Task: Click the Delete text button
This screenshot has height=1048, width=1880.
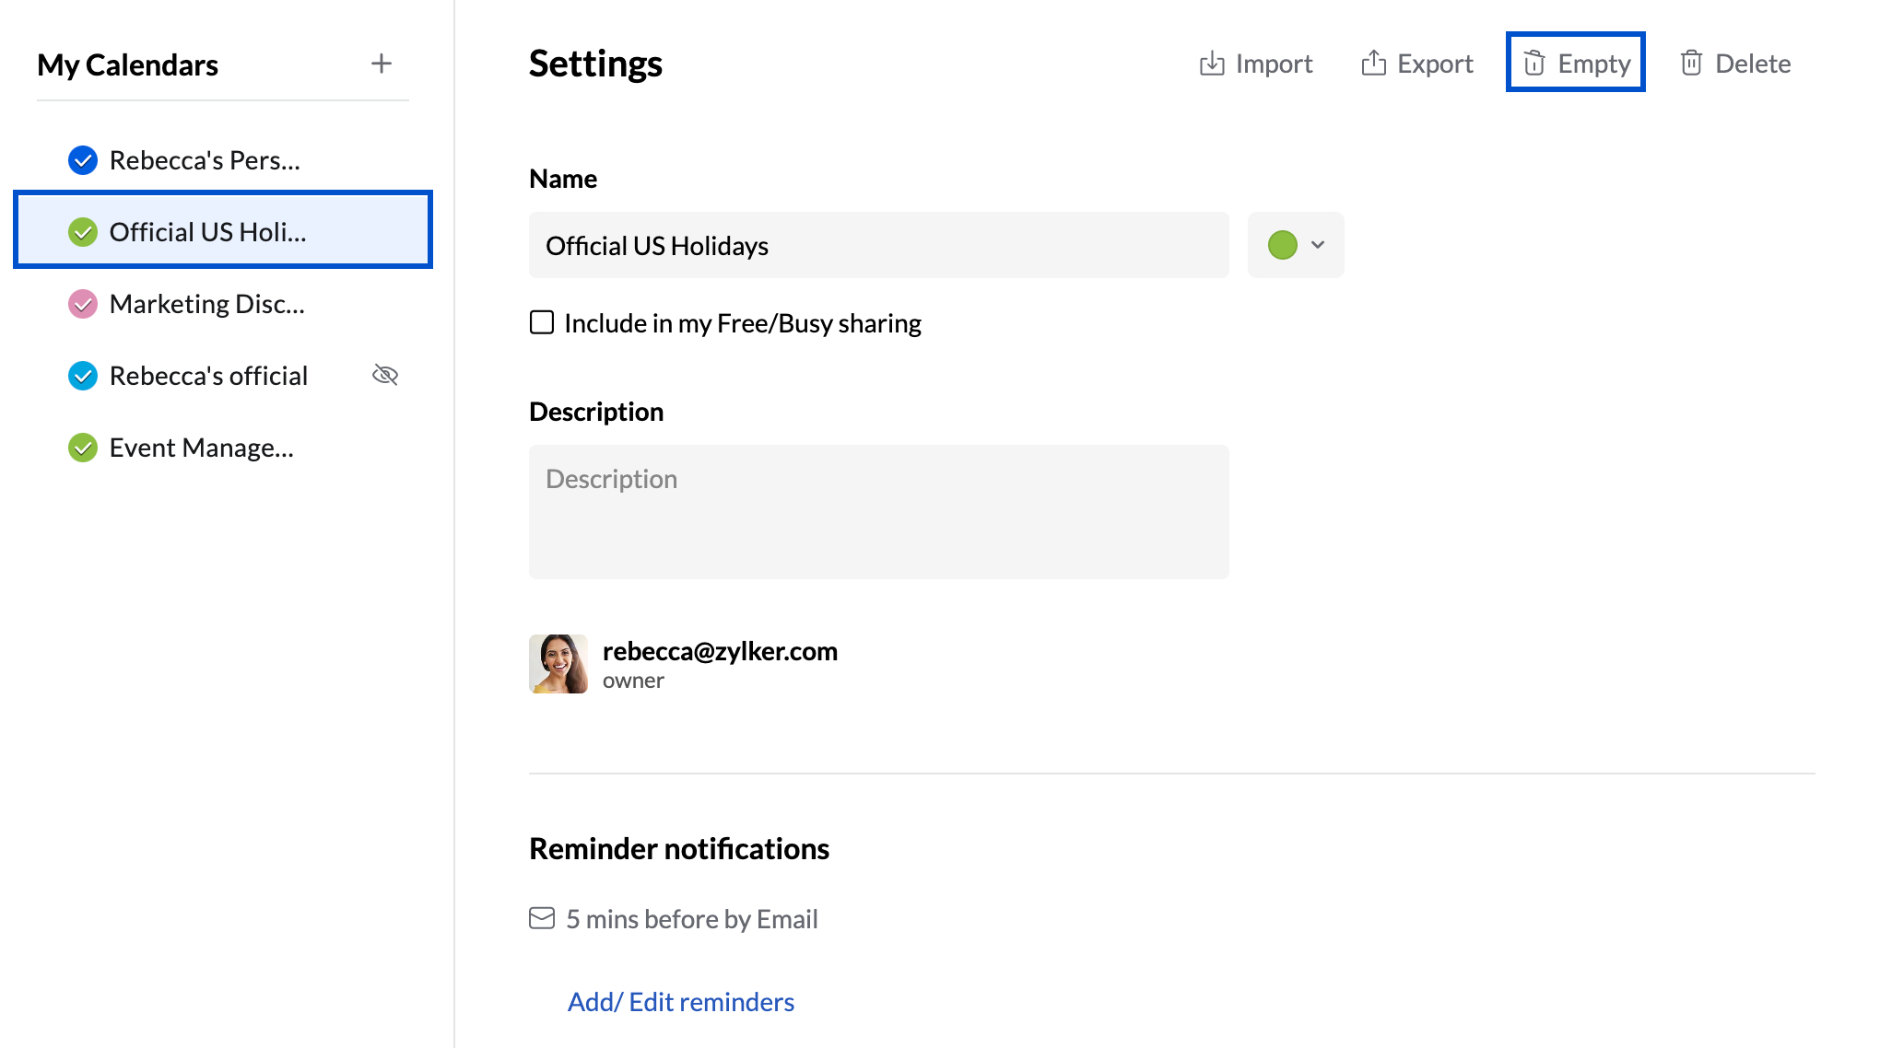Action: [1752, 64]
